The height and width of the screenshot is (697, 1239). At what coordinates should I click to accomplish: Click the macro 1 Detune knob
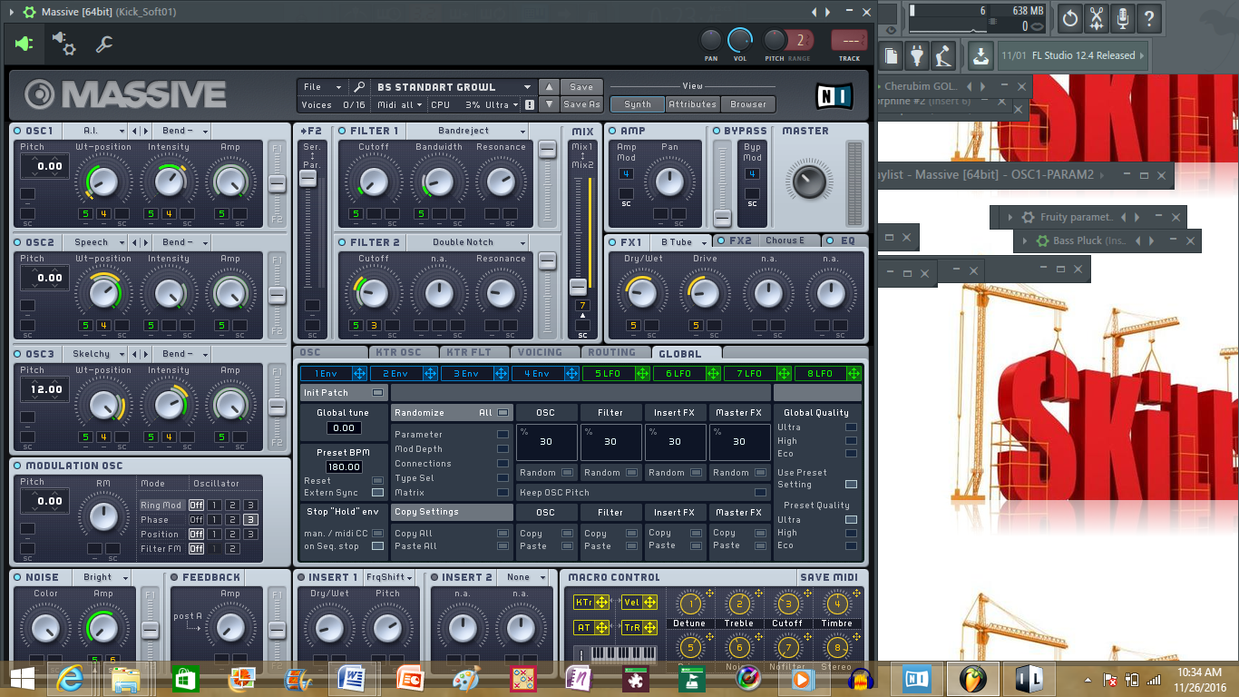point(690,604)
